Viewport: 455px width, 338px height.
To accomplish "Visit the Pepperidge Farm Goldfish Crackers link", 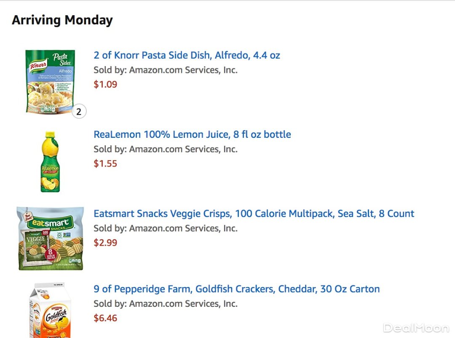I will pos(236,289).
